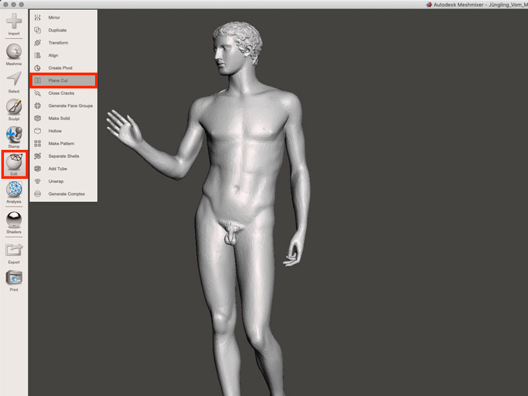Activate the Select tool
The height and width of the screenshot is (396, 528).
[x=14, y=80]
